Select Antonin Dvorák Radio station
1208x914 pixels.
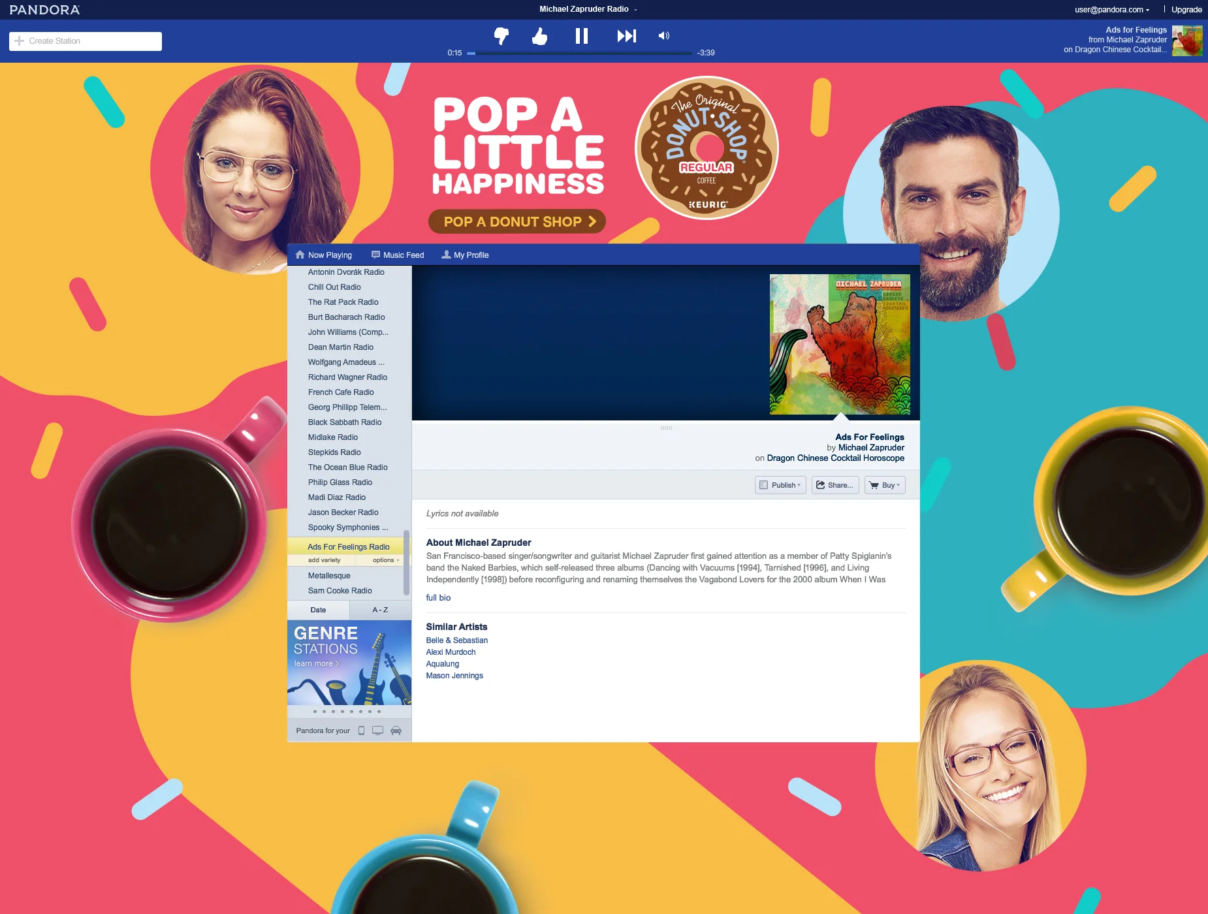pos(346,272)
